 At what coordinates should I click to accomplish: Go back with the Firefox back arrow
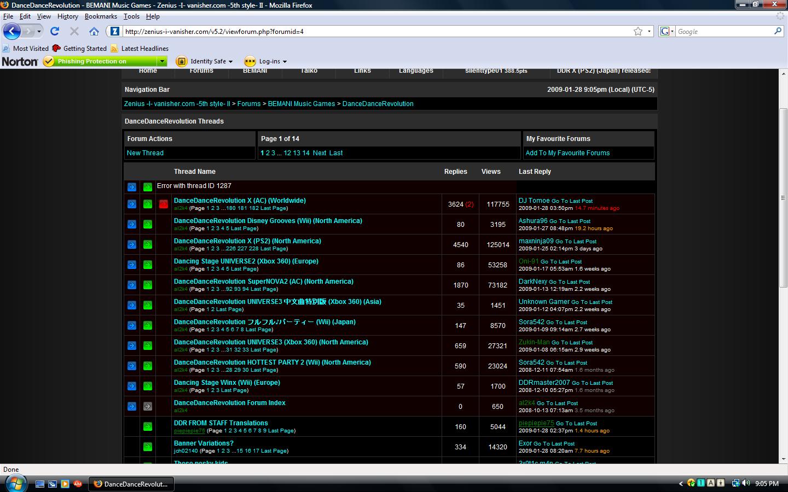coord(12,31)
